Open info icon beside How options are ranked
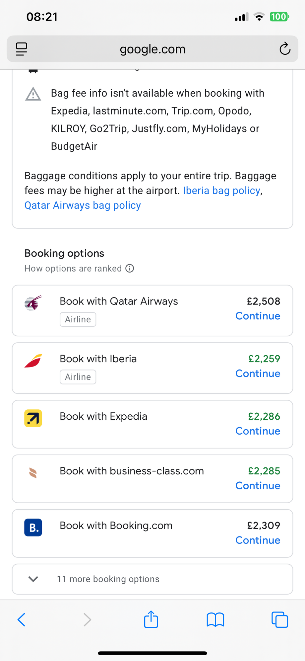 [130, 268]
